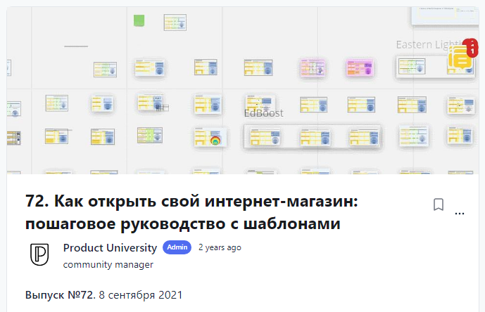The width and height of the screenshot is (485, 312).
Task: Click 'Выпуск №72' issue text
Action: pyautogui.click(x=59, y=294)
